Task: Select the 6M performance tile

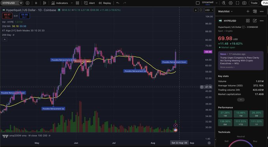Action: click(x=225, y=123)
